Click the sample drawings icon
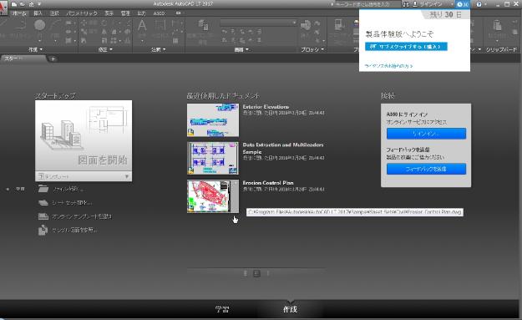Image resolution: width=522 pixels, height=320 pixels. pyautogui.click(x=43, y=230)
